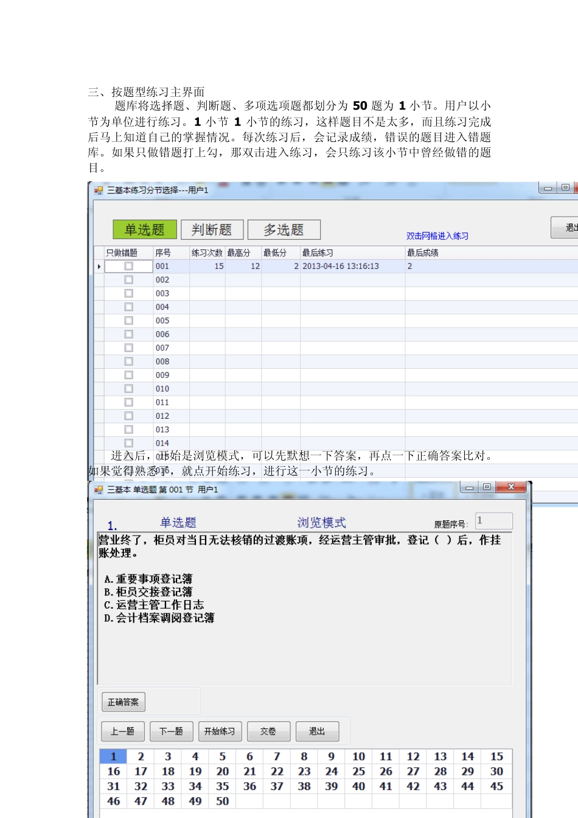This screenshot has height=818, width=578.
Task: Jump to question 15 in grid
Action: (496, 757)
